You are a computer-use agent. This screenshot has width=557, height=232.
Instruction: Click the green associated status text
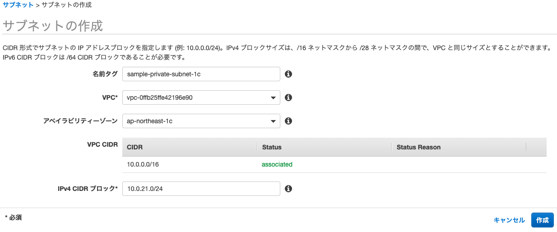pyautogui.click(x=277, y=164)
